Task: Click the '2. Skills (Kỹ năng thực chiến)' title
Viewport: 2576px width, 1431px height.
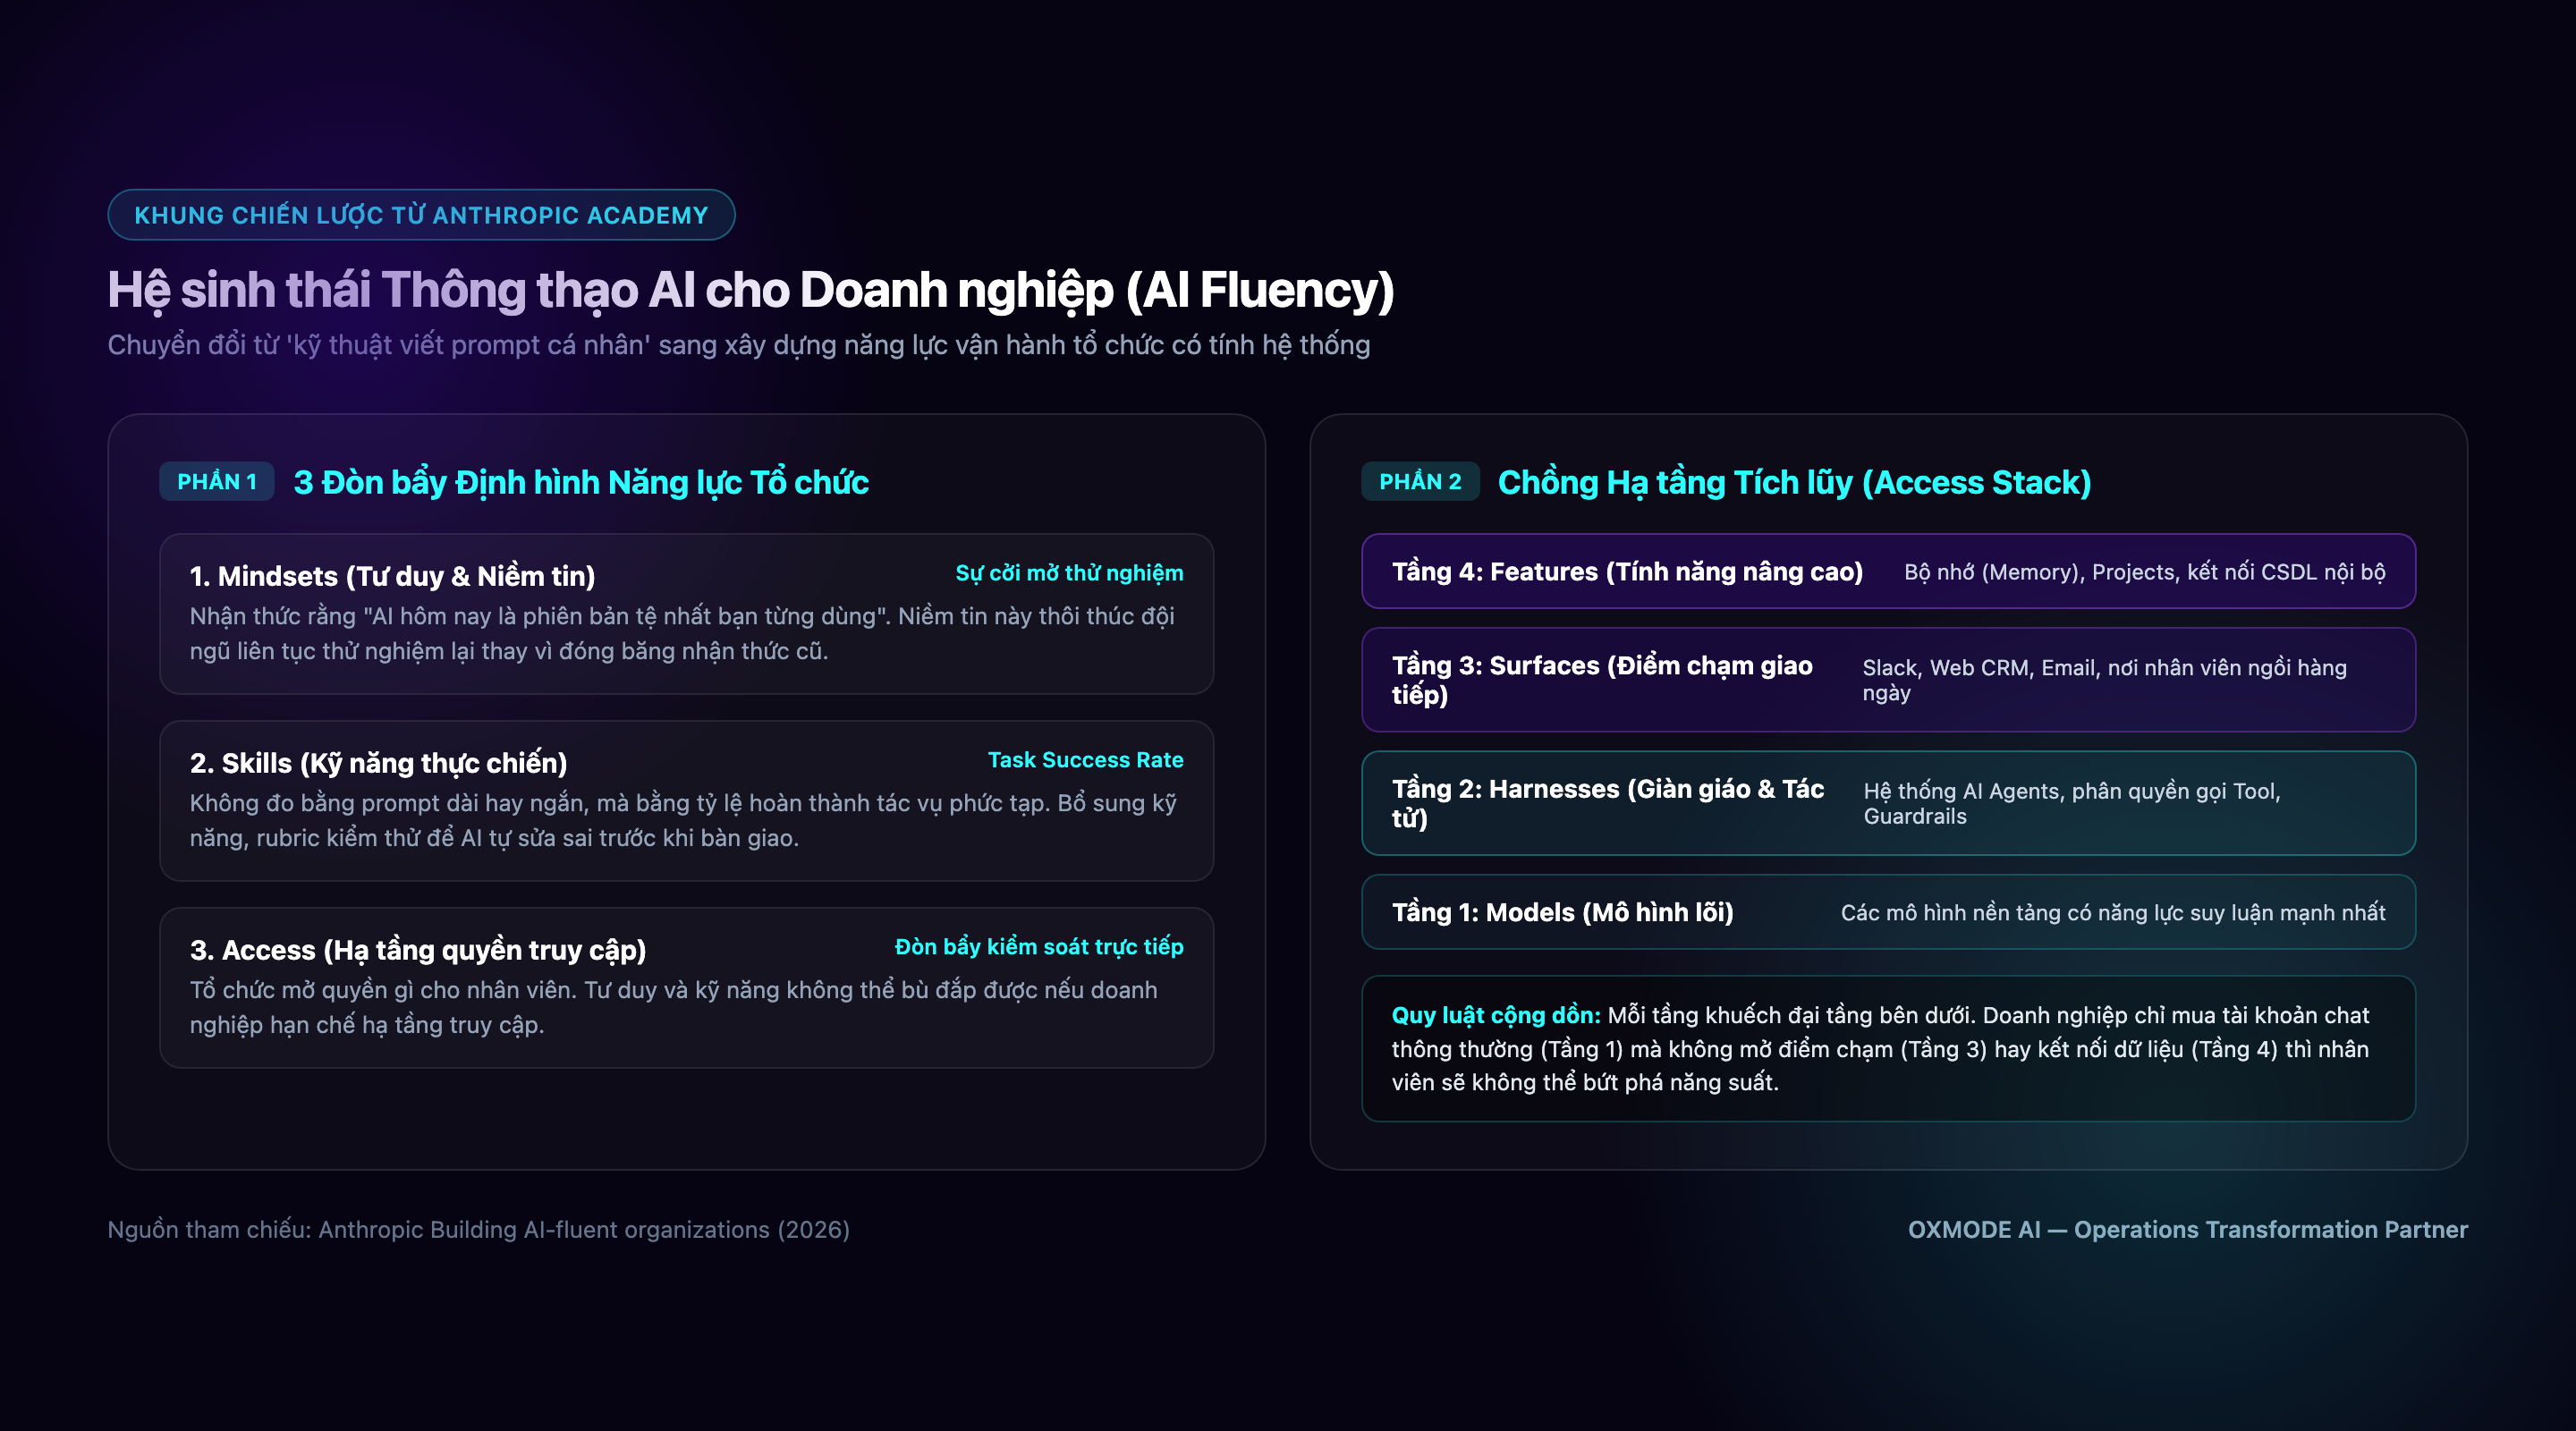Action: pyautogui.click(x=378, y=763)
